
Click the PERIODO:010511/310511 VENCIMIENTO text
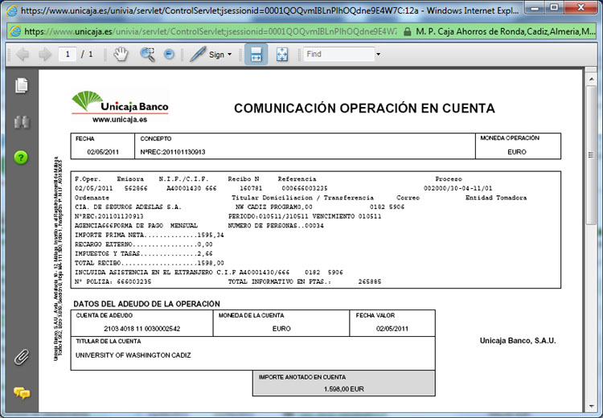tap(305, 216)
